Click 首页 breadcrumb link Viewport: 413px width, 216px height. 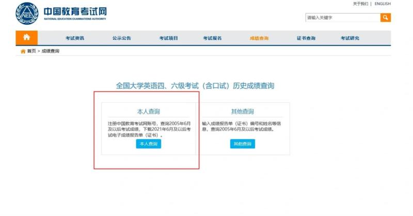coord(31,51)
